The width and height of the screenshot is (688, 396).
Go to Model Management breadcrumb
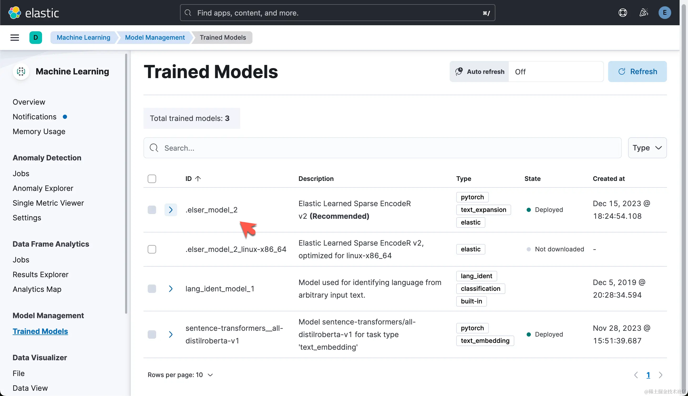[155, 38]
